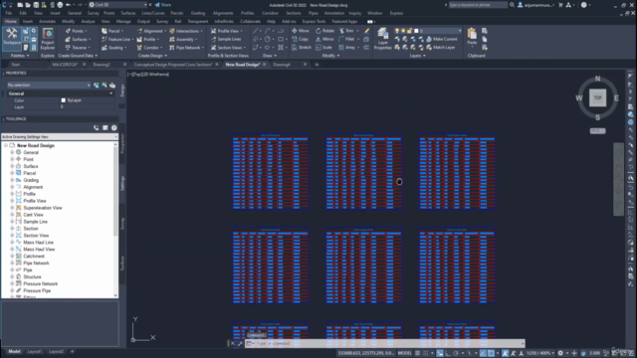Select the Copy tool
Screen dimensions: 637x358
tap(301, 39)
